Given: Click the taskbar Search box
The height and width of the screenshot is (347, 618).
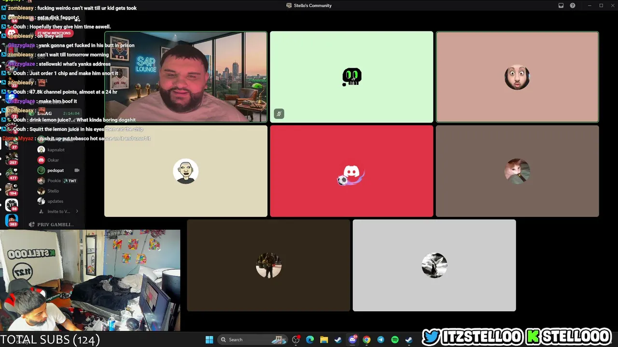Looking at the screenshot, I should pyautogui.click(x=253, y=340).
